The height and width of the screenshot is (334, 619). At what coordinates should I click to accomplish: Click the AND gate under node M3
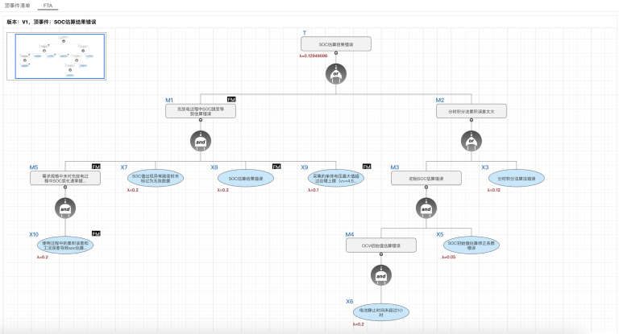pyautogui.click(x=426, y=208)
